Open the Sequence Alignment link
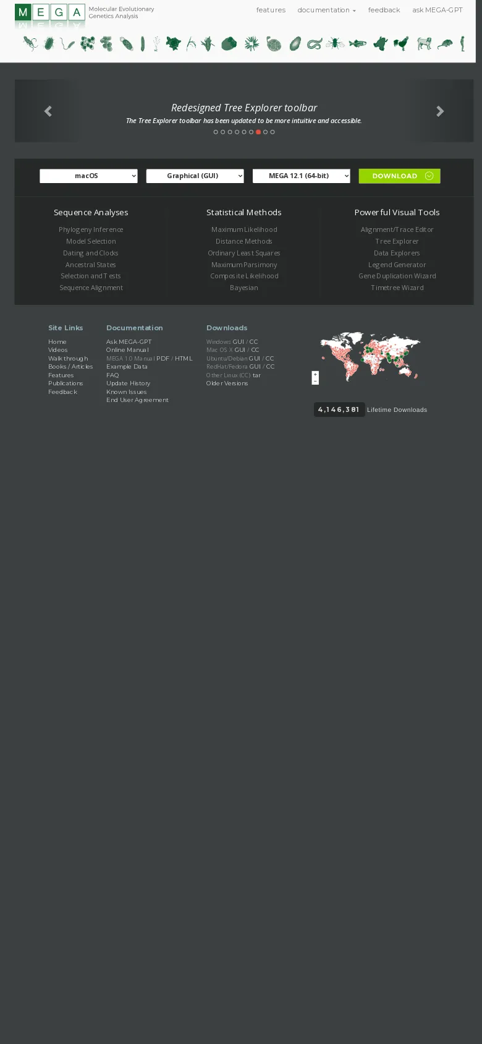The image size is (482, 1044). click(x=91, y=288)
